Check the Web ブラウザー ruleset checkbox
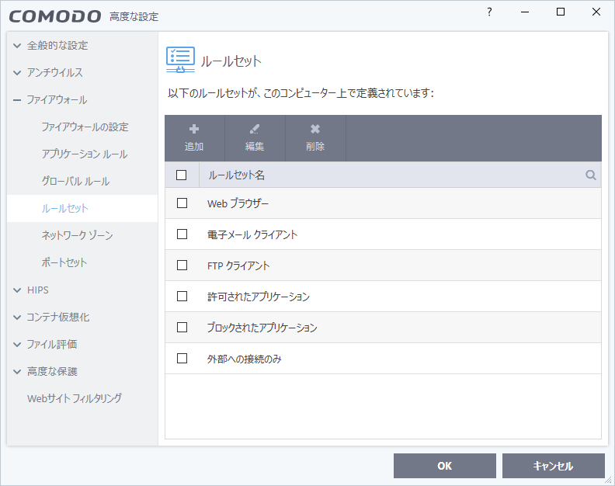 (182, 203)
